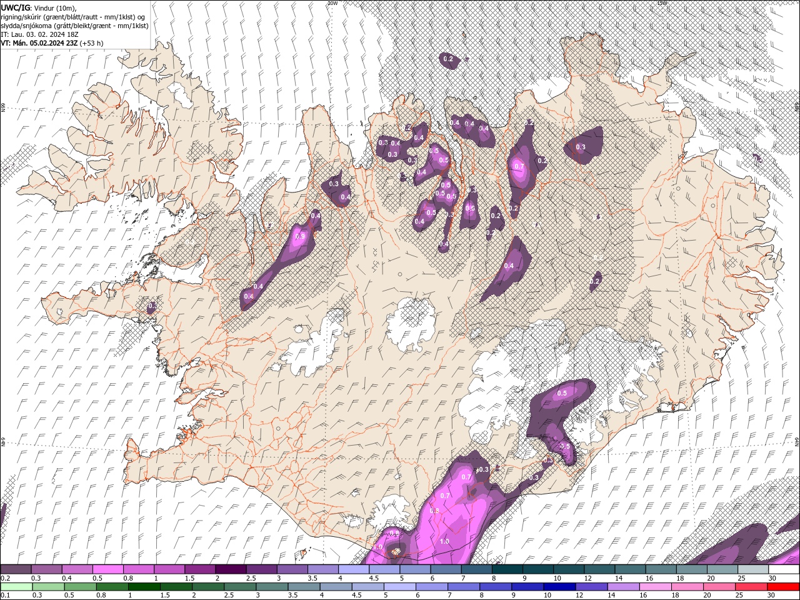Select dark blue rain swatch between 10 and 12
The image size is (800, 600).
tap(559, 586)
